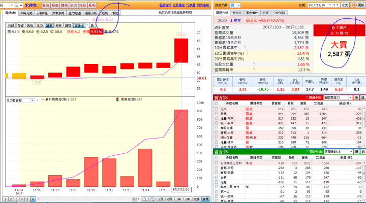Screen dimensions: 366x203
Task: Switch to the 個股分析 tab
Action: tap(91, 13)
